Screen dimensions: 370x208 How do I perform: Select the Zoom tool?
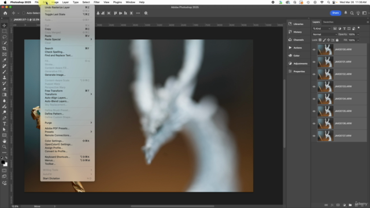click(x=4, y=147)
